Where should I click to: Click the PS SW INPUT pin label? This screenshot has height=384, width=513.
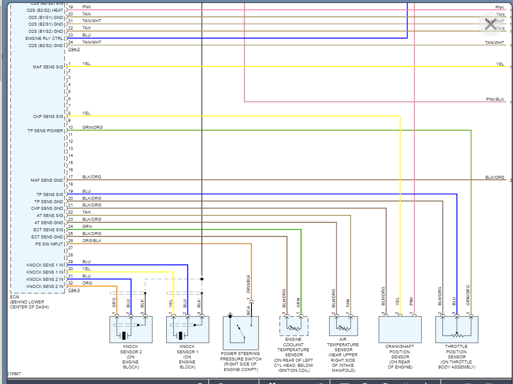point(50,244)
